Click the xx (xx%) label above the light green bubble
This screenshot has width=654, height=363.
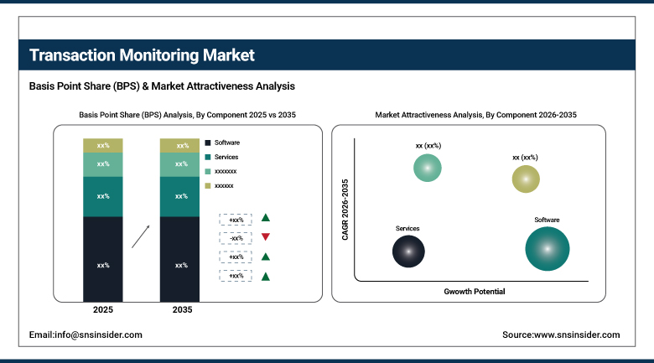coord(428,146)
